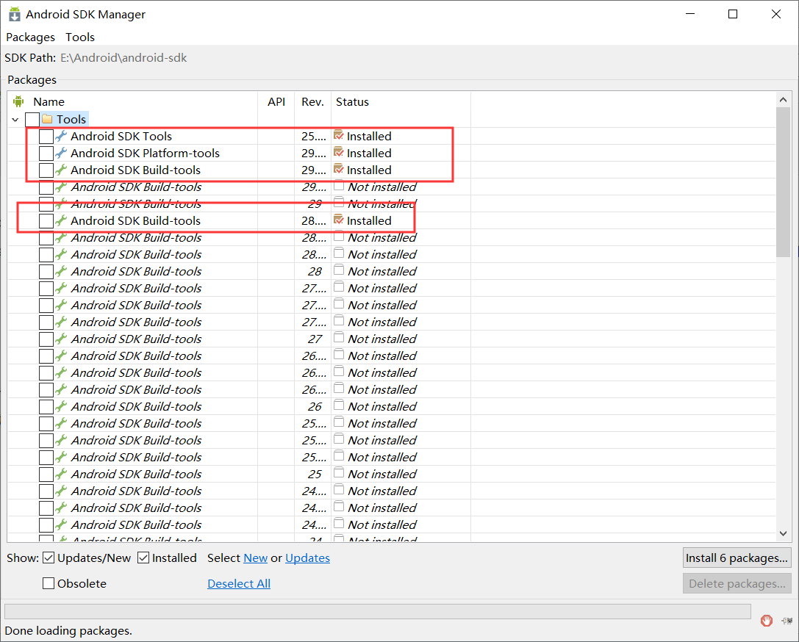
Task: Click the Delete packages button
Action: coord(737,583)
